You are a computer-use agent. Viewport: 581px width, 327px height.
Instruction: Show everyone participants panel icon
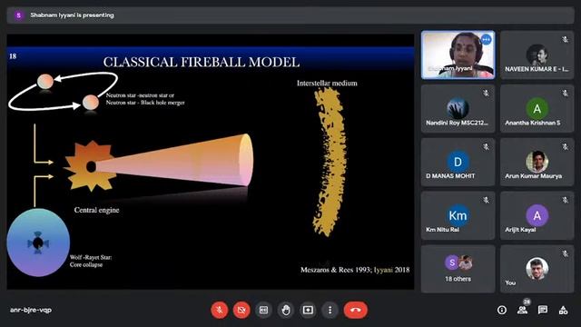[x=523, y=310]
